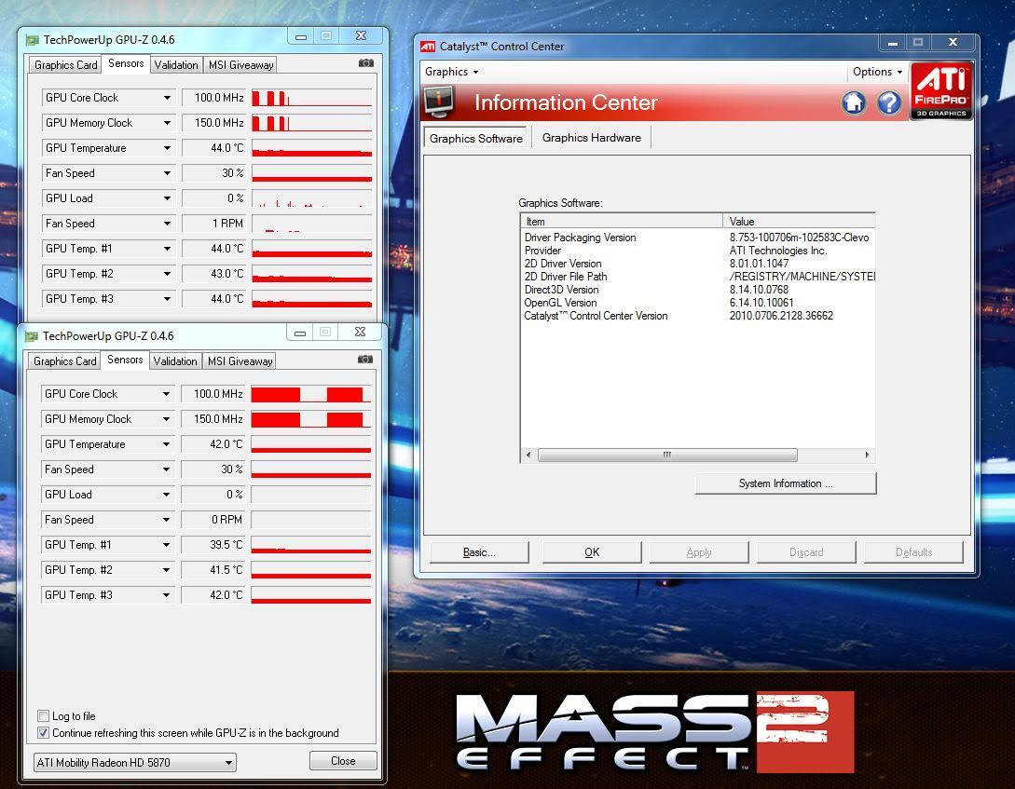Viewport: 1015px width, 789px height.
Task: Select the Direct3D Version row
Action: [698, 290]
